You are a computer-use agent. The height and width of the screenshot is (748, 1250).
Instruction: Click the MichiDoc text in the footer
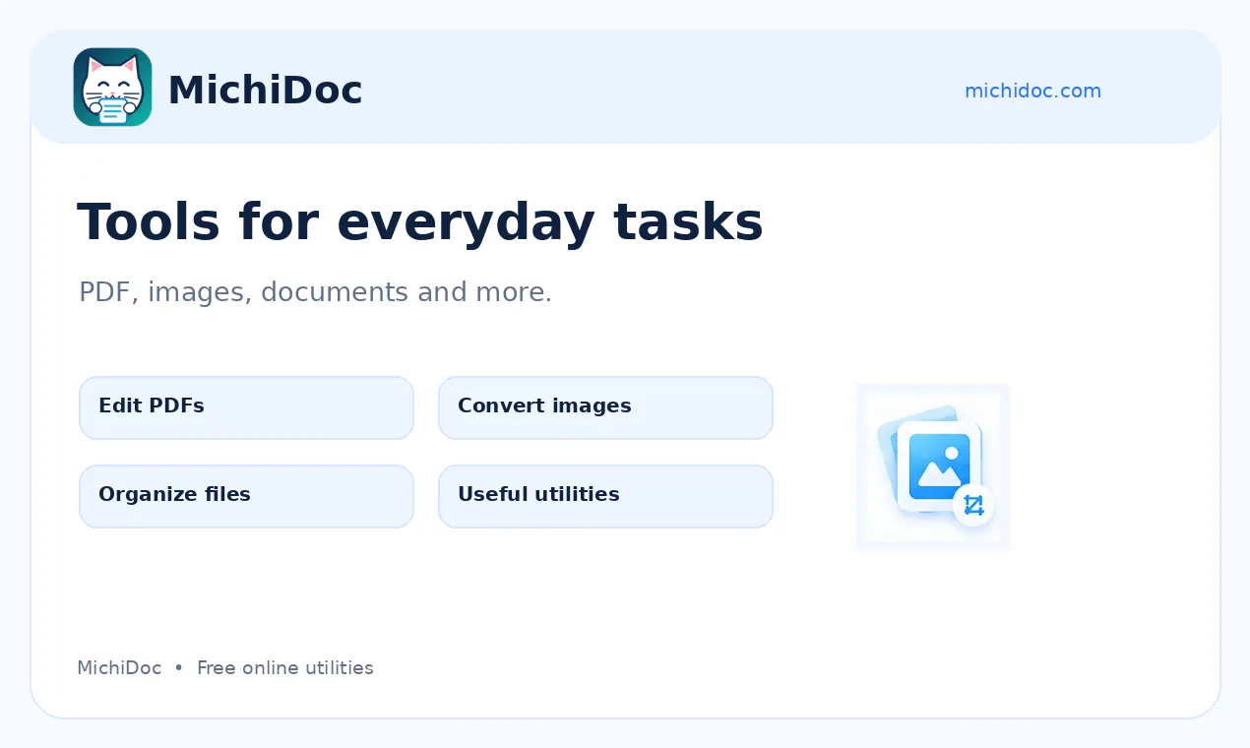[119, 668]
